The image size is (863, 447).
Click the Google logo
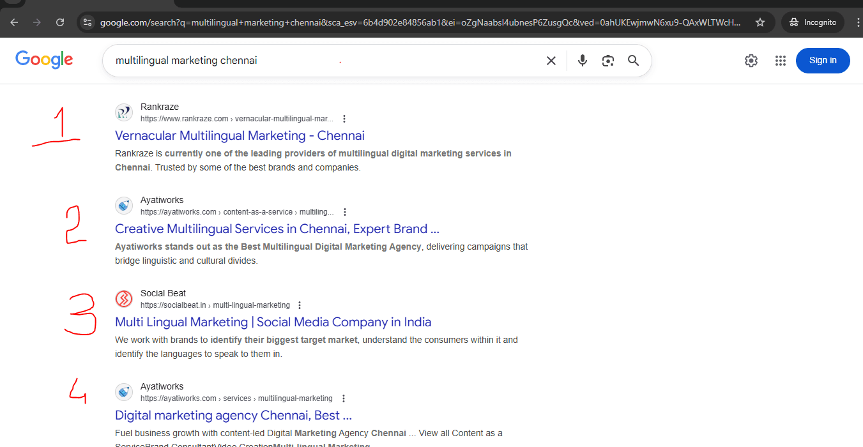pos(43,59)
